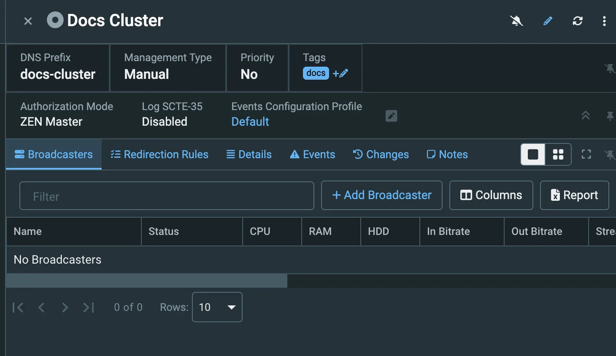The height and width of the screenshot is (356, 616).
Task: Go to the previous page
Action: click(41, 307)
